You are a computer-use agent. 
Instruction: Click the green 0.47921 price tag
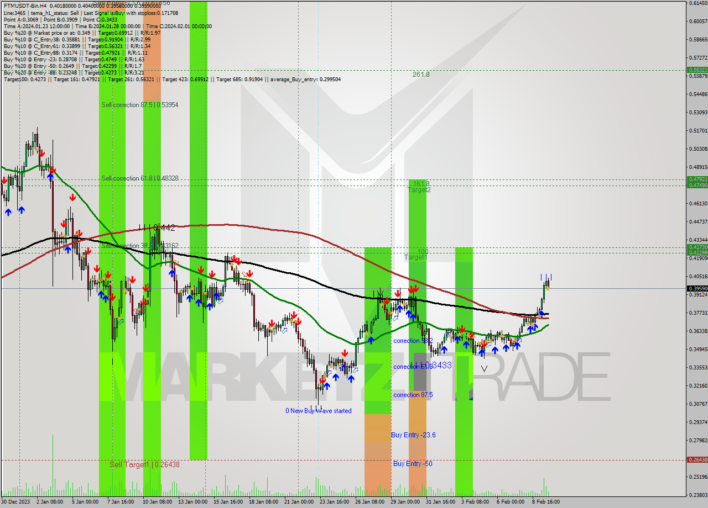[x=697, y=179]
